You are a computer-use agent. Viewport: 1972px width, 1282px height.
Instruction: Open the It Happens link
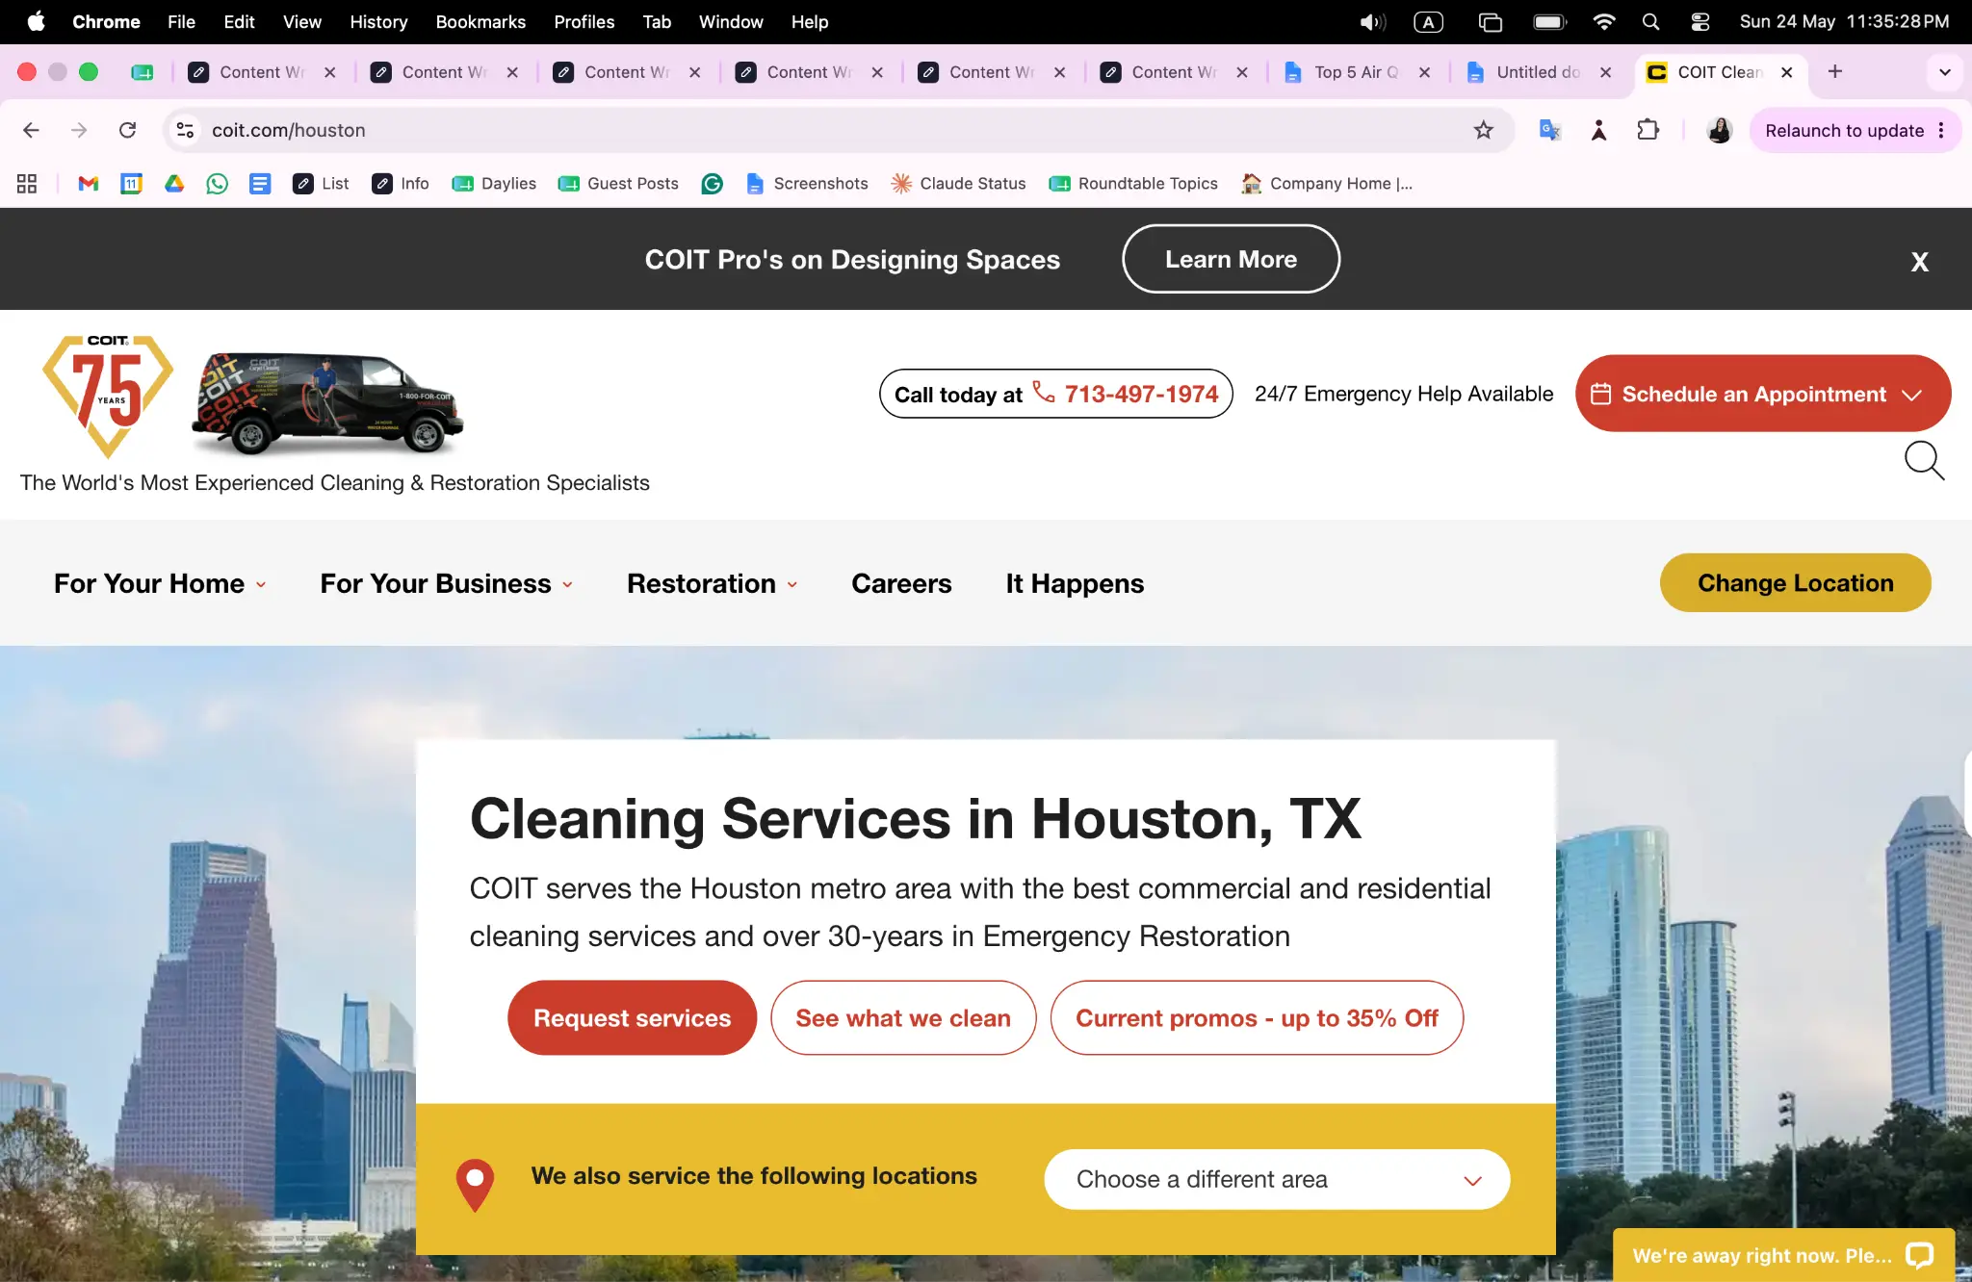(1075, 583)
